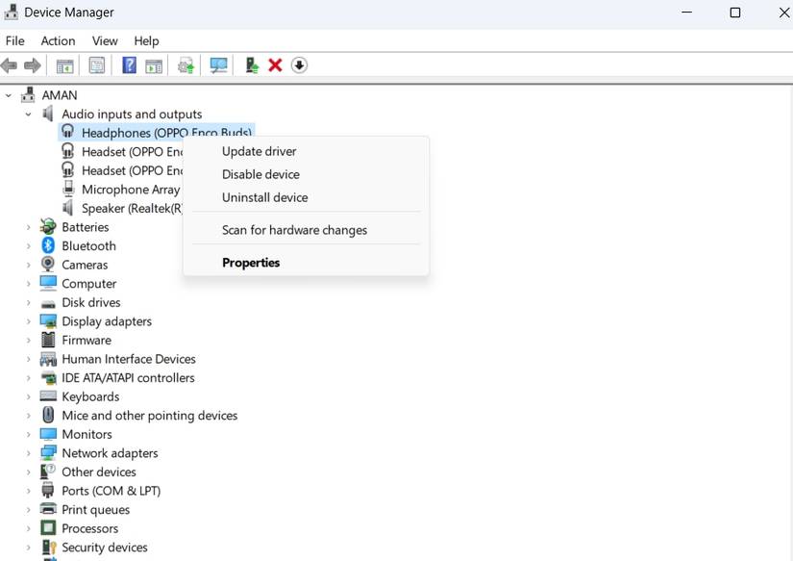Open the View menu
Image resolution: width=793 pixels, height=561 pixels.
click(x=104, y=40)
